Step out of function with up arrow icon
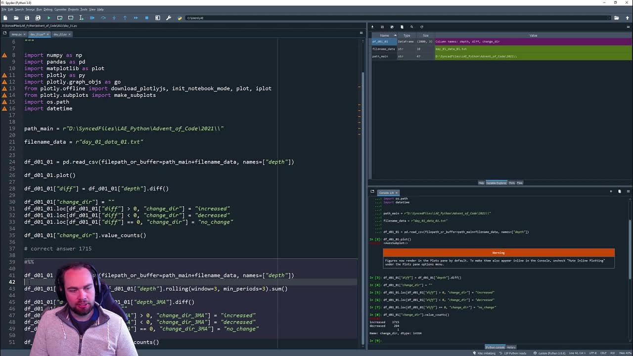The image size is (633, 356). (125, 18)
